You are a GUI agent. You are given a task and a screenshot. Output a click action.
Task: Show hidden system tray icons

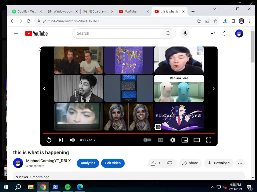click(212, 187)
